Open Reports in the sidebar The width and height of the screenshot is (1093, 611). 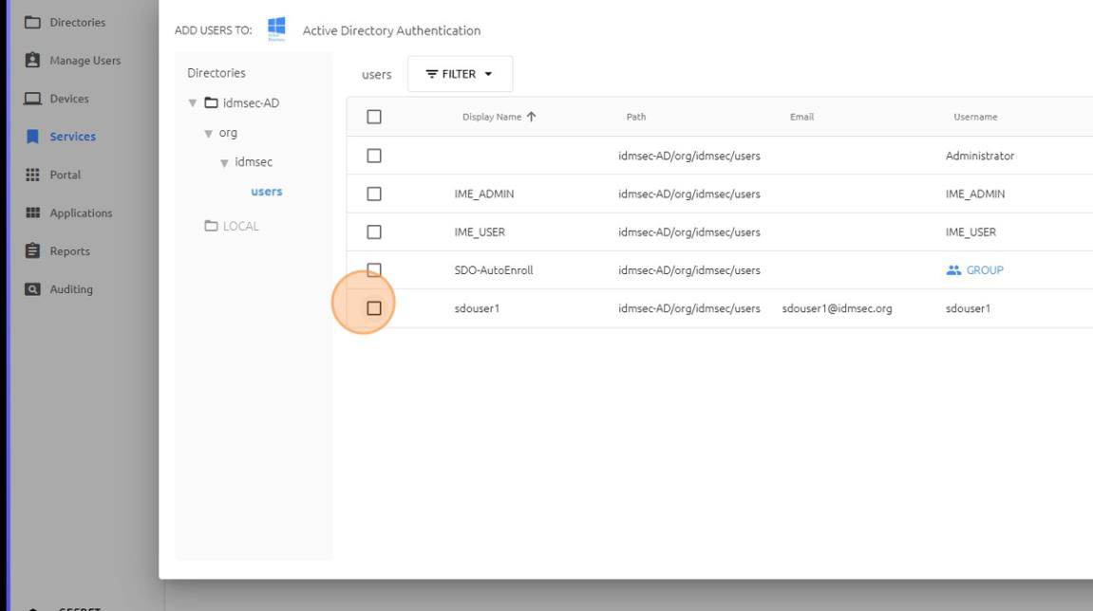[x=69, y=251]
